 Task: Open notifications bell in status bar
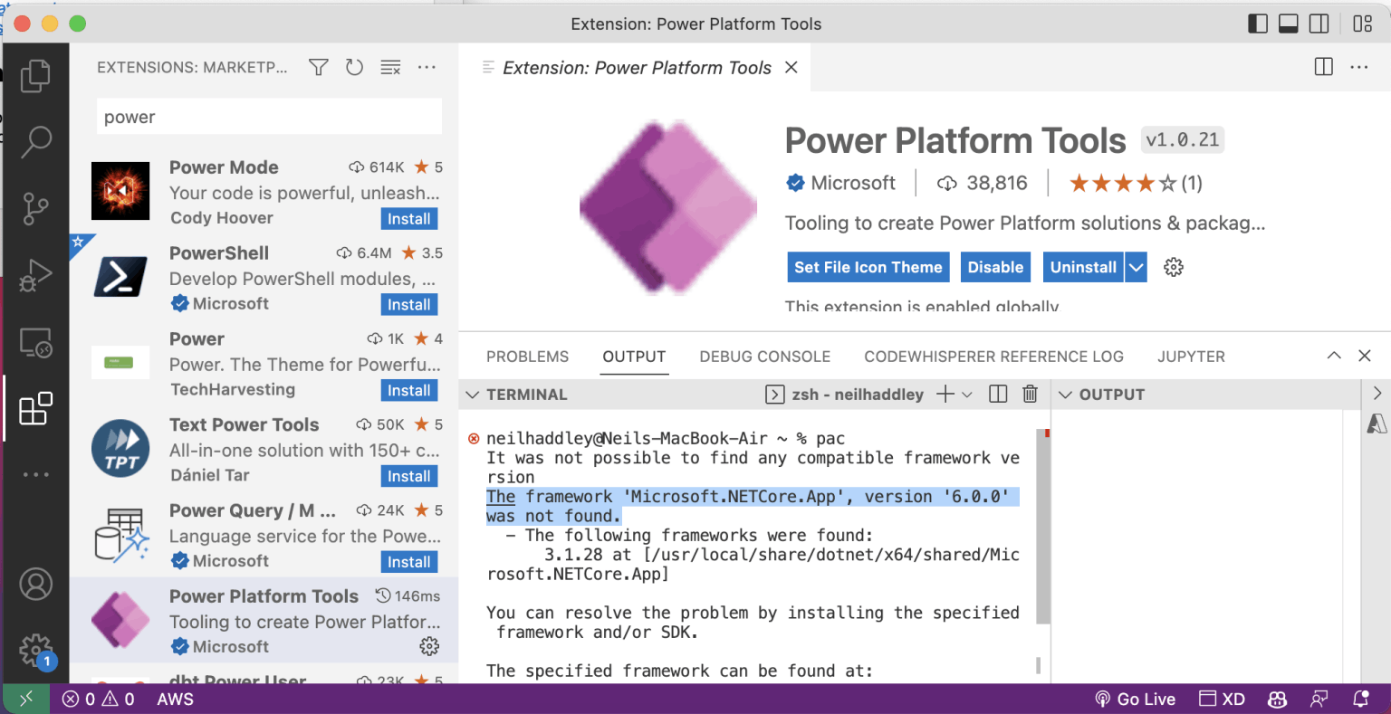pyautogui.click(x=1360, y=699)
